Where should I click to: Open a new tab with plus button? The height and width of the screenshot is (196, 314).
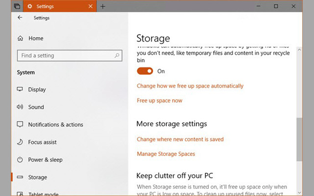[103, 6]
